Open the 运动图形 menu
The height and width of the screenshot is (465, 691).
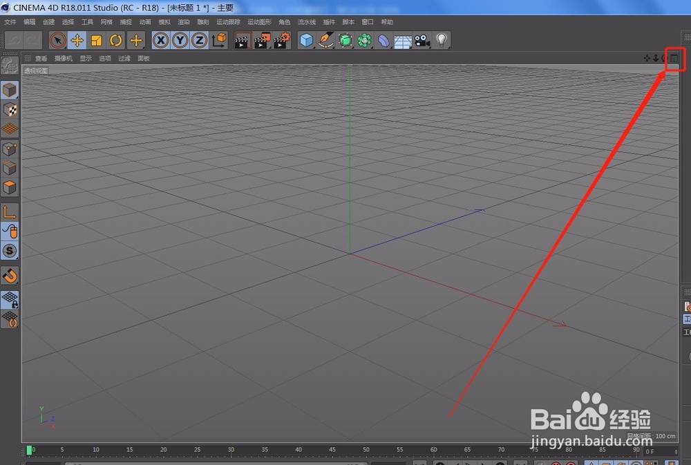pos(260,21)
